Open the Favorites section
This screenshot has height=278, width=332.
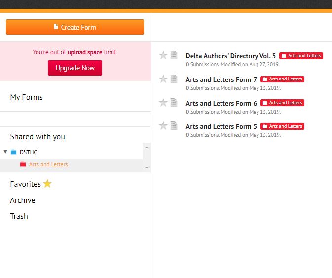[26, 184]
